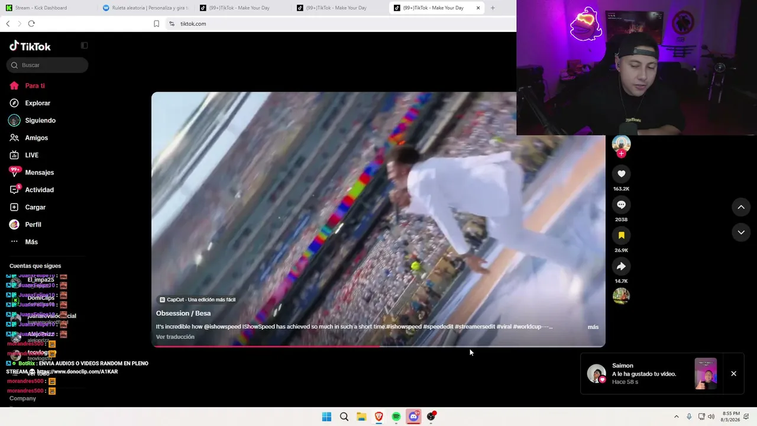Screen dimensions: 757x426
Task: Like the video with the heart icon
Action: [621, 173]
